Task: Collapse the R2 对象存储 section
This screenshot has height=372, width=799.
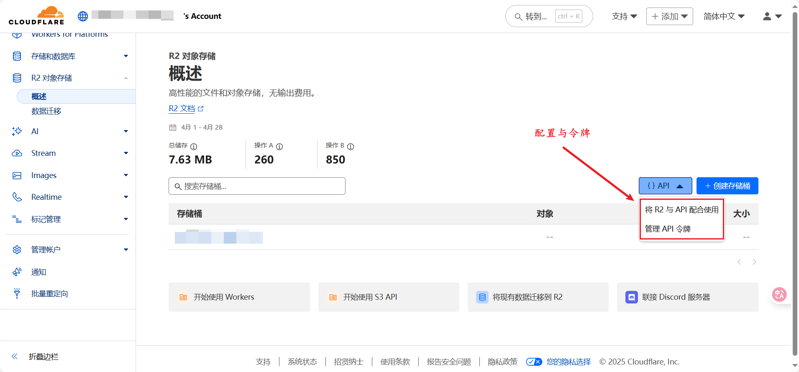Action: (x=126, y=78)
